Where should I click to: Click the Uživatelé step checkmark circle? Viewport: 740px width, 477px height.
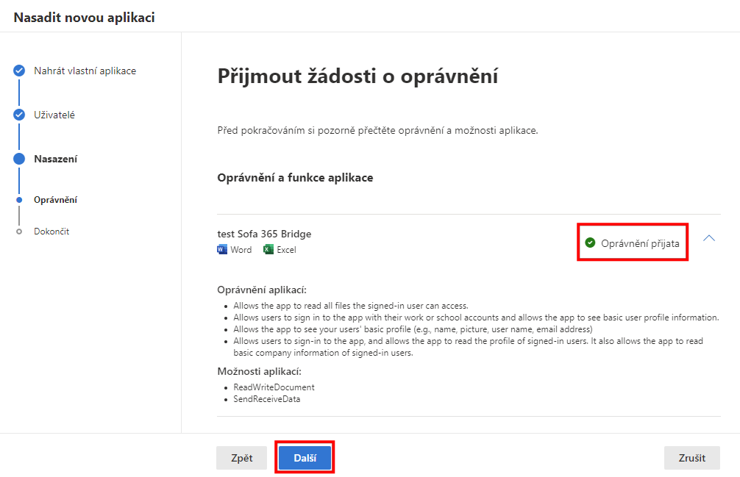pyautogui.click(x=19, y=115)
